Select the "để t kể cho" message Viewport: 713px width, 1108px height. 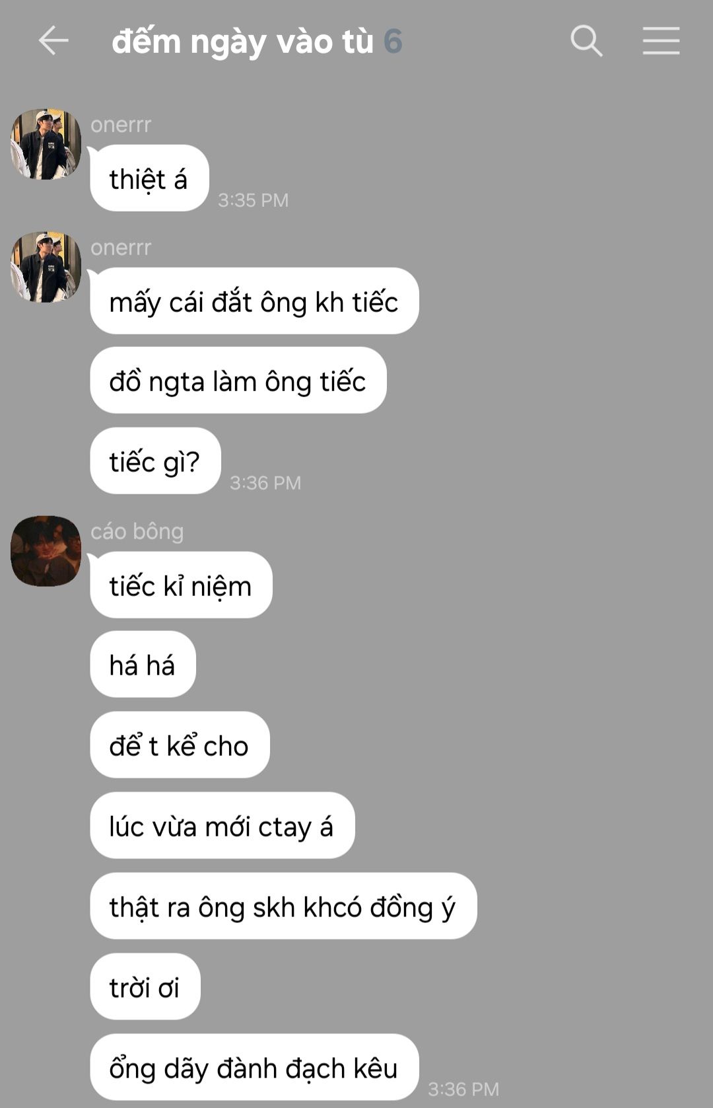180,745
